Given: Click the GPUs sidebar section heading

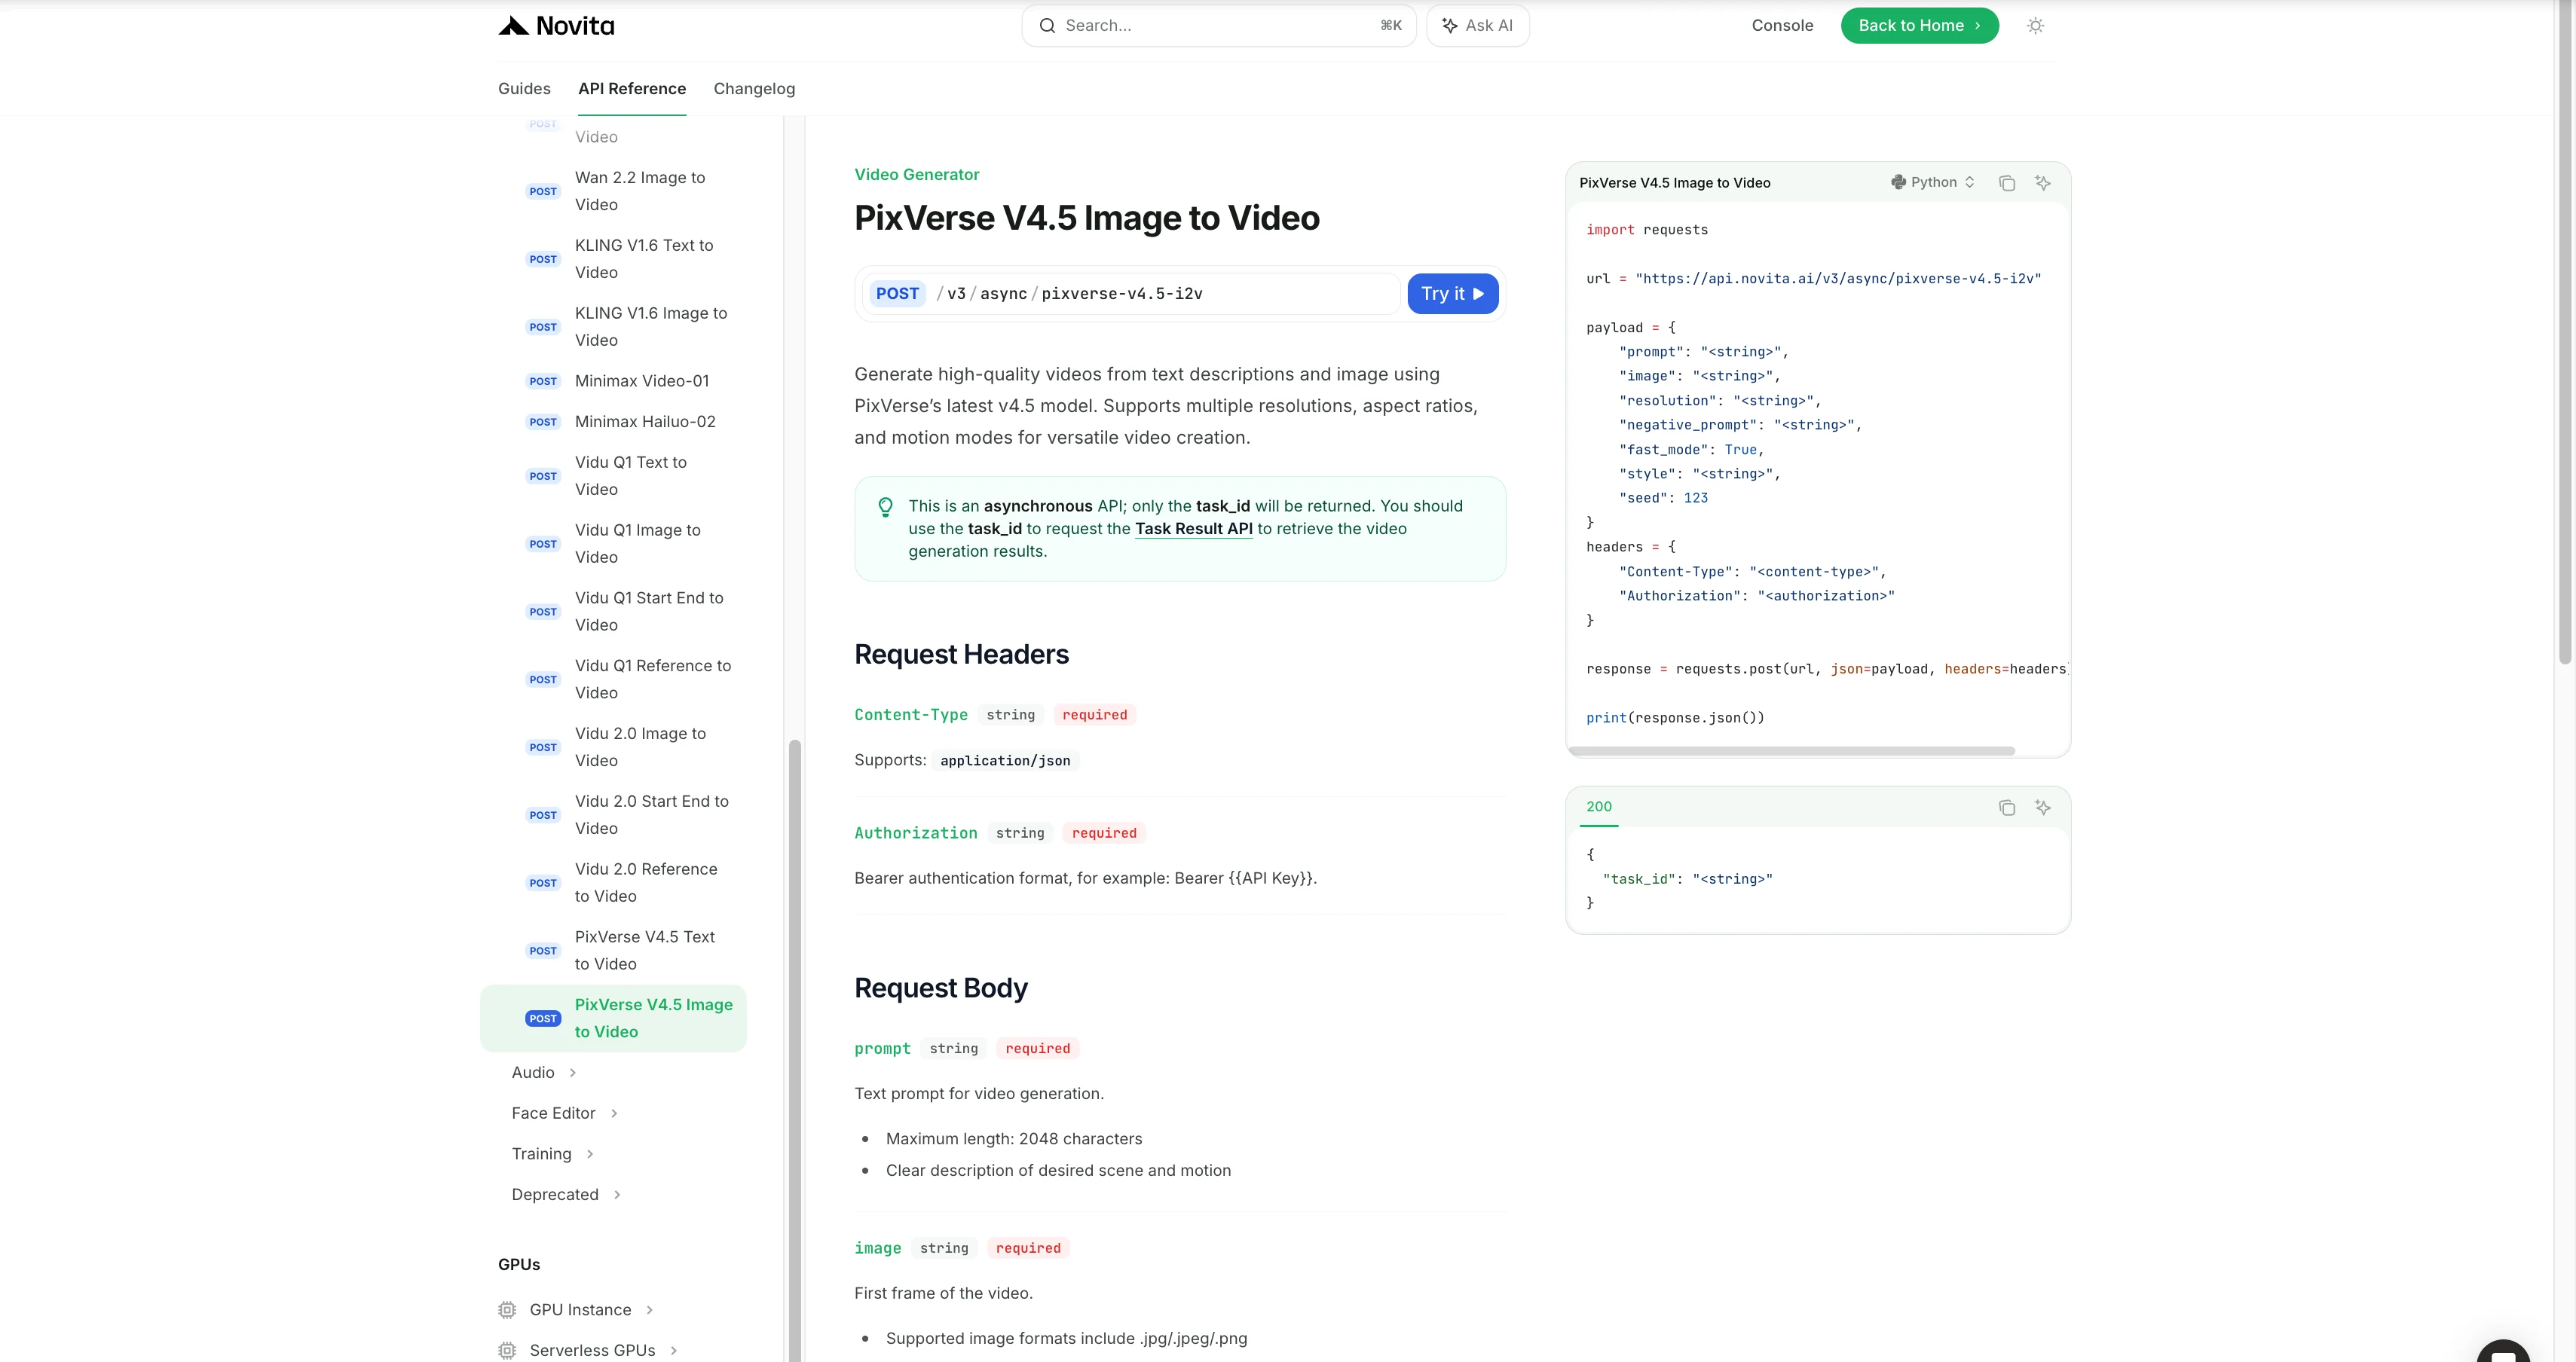Looking at the screenshot, I should (x=518, y=1265).
